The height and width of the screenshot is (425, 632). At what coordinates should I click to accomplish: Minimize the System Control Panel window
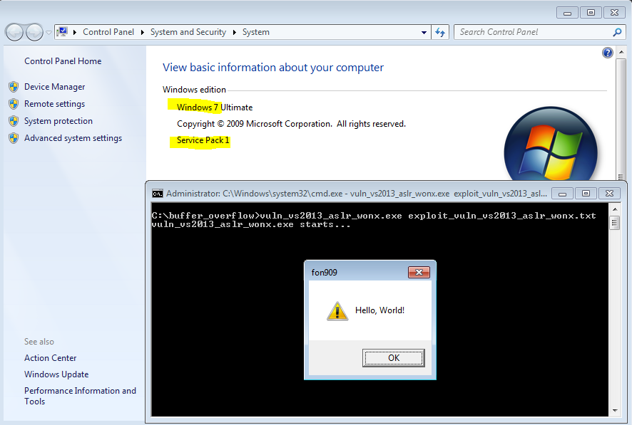pos(568,13)
